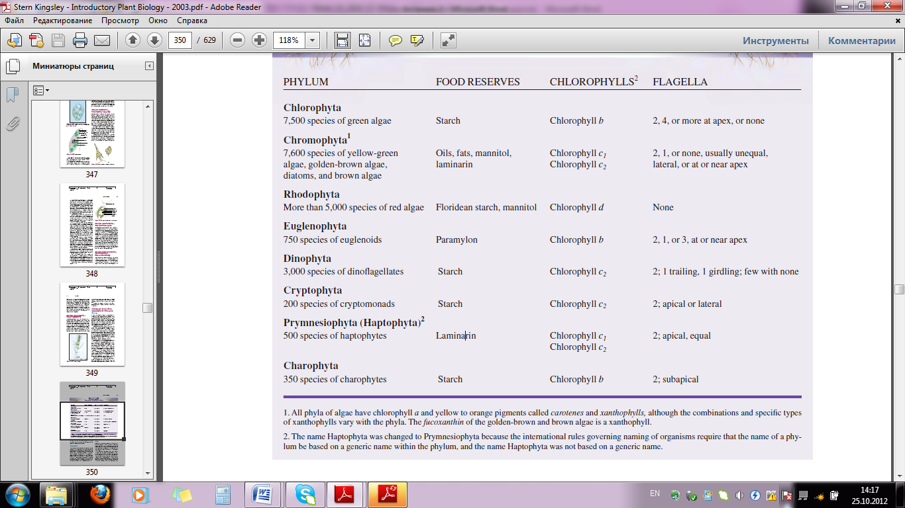Open the Комментарии panel
This screenshot has width=905, height=508.
tap(862, 41)
